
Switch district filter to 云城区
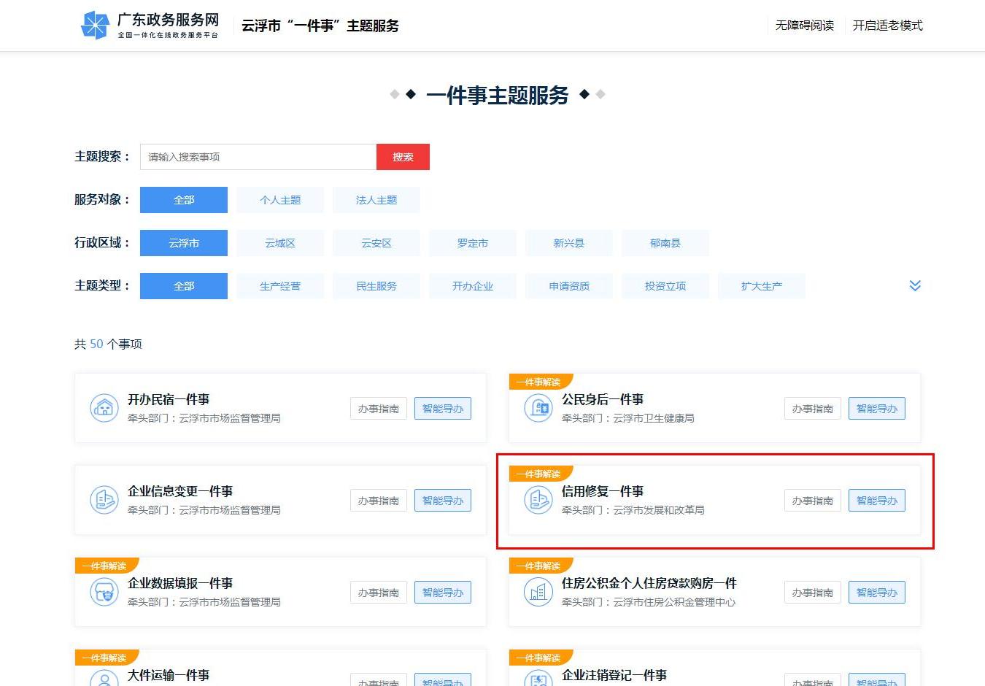coord(280,242)
